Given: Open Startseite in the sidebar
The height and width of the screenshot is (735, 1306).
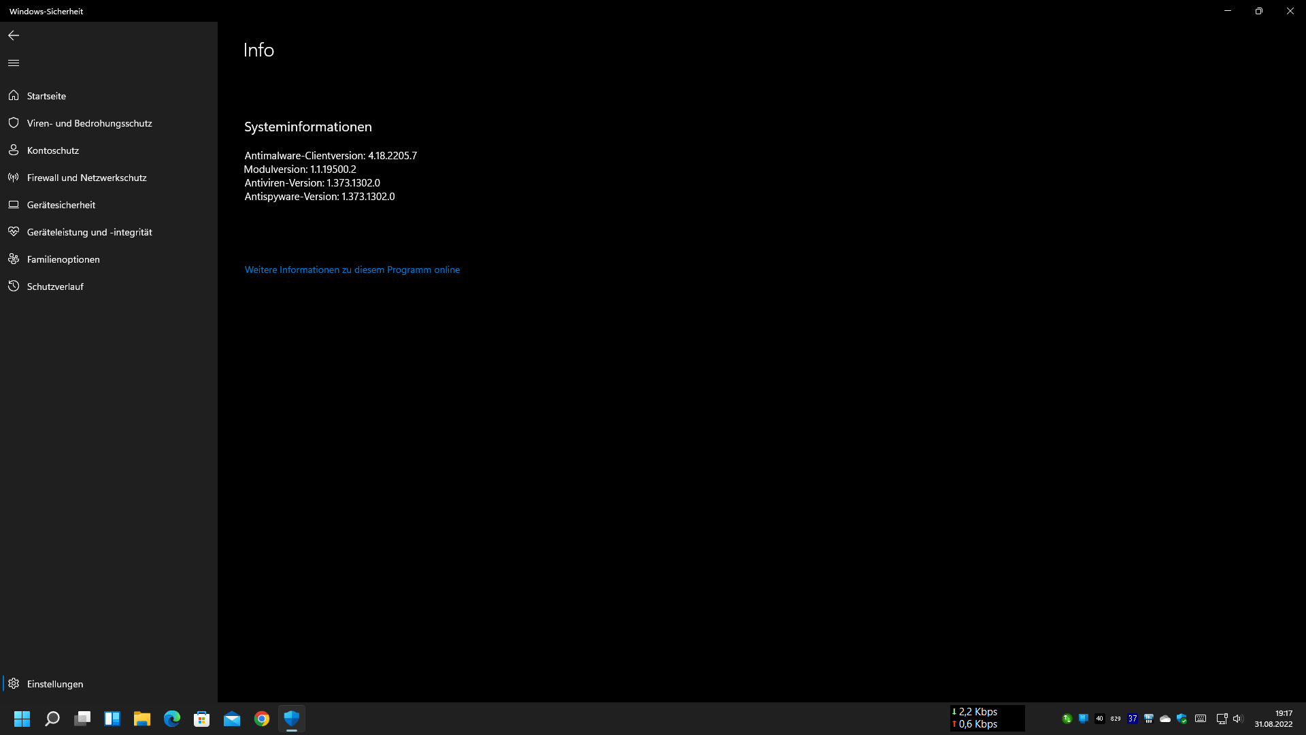Looking at the screenshot, I should (x=109, y=96).
